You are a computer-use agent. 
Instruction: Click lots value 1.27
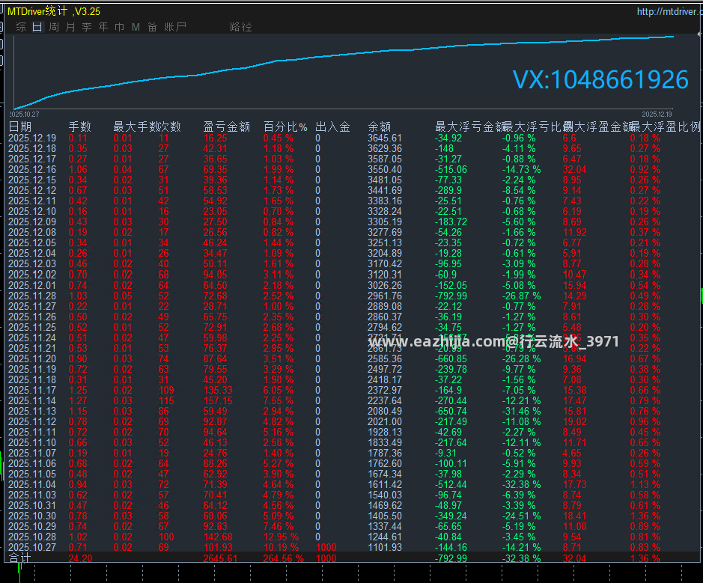(78, 400)
